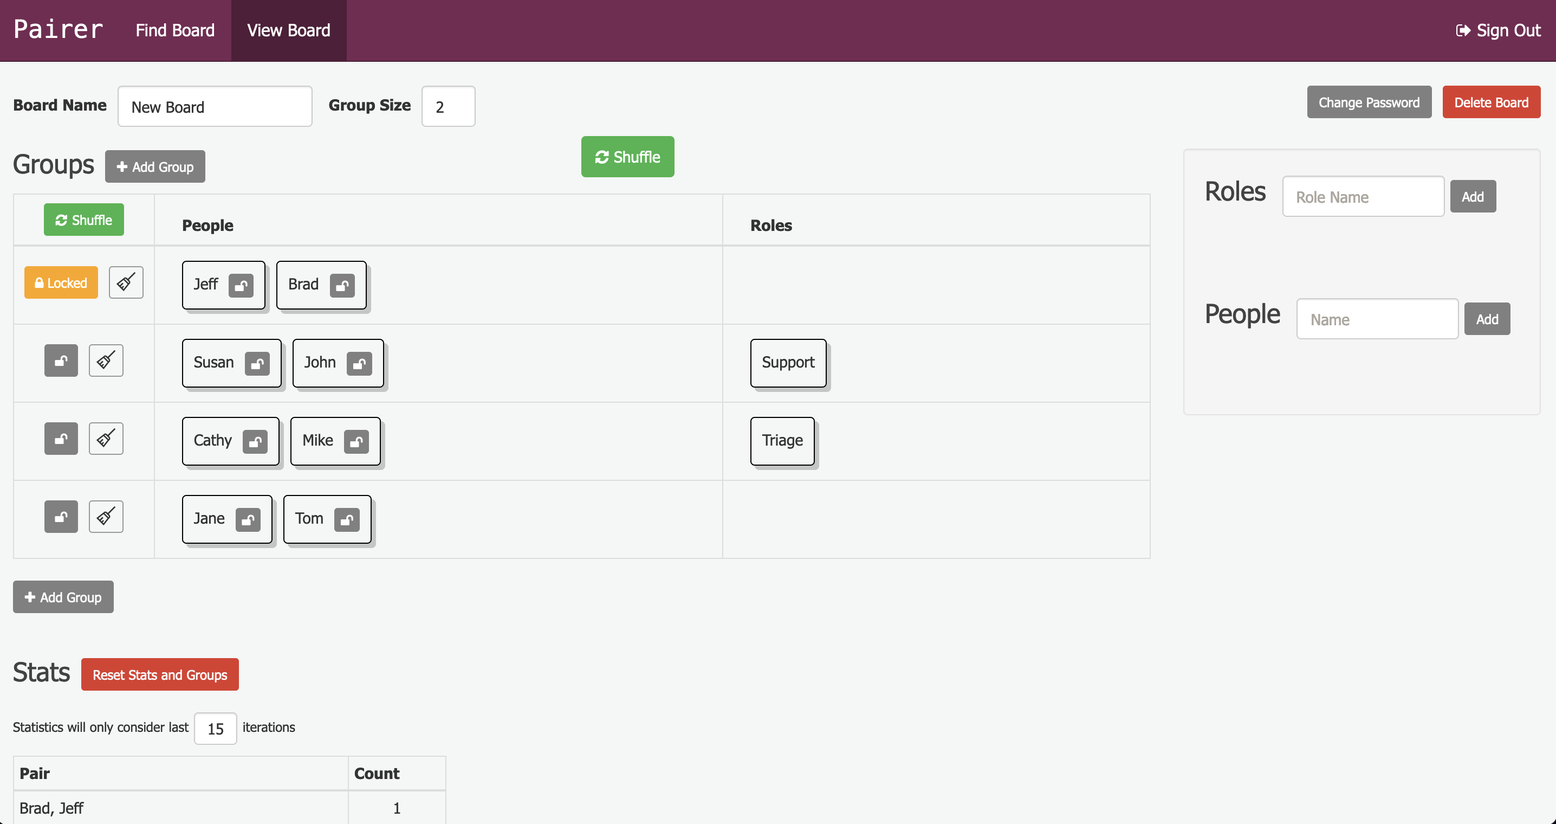Viewport: 1556px width, 824px height.
Task: Select the Cathy person card
Action: pos(231,441)
